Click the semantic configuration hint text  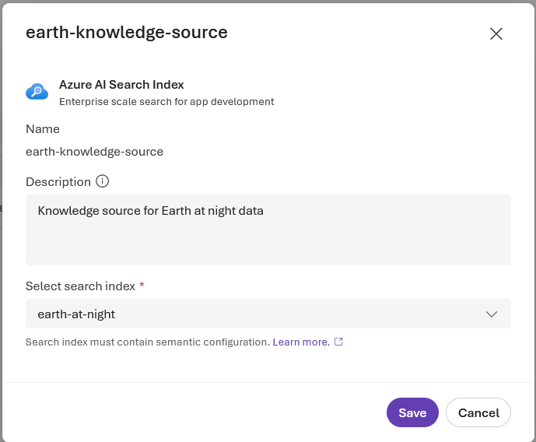[x=147, y=342]
